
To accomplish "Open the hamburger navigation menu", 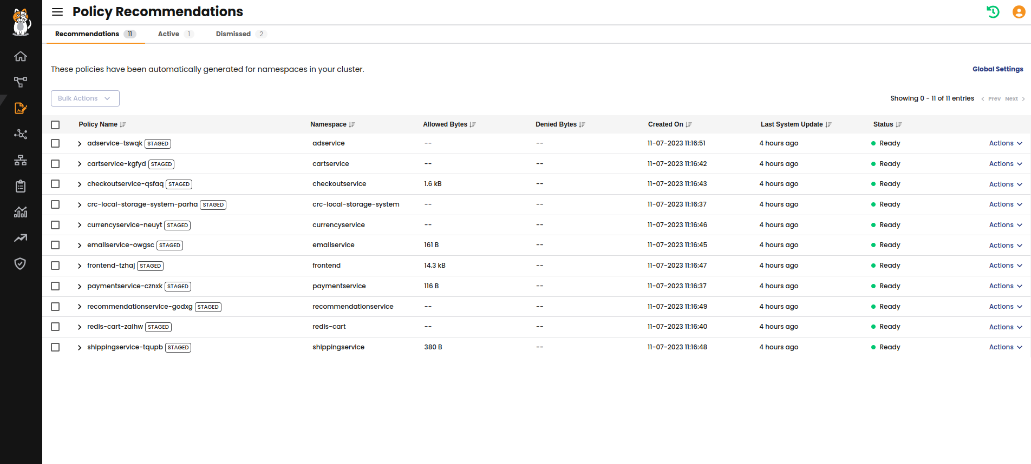I will 57,12.
